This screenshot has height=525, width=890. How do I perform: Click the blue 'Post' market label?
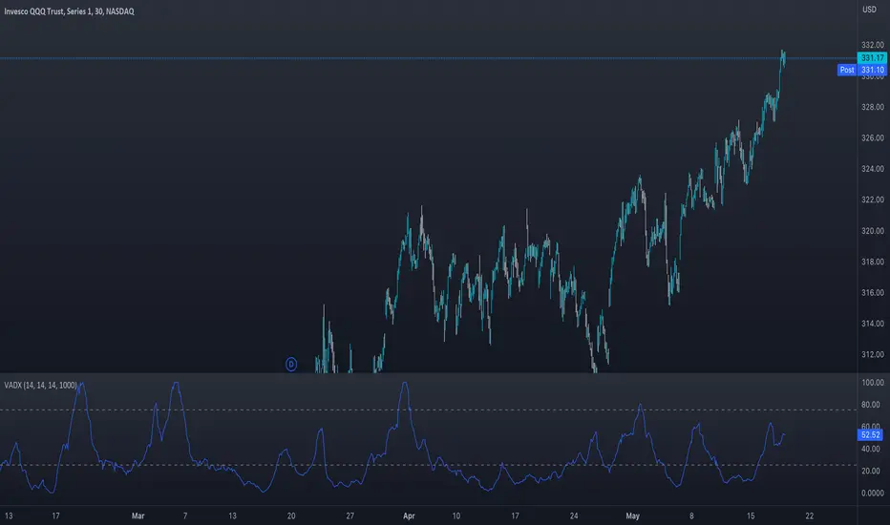click(x=846, y=70)
